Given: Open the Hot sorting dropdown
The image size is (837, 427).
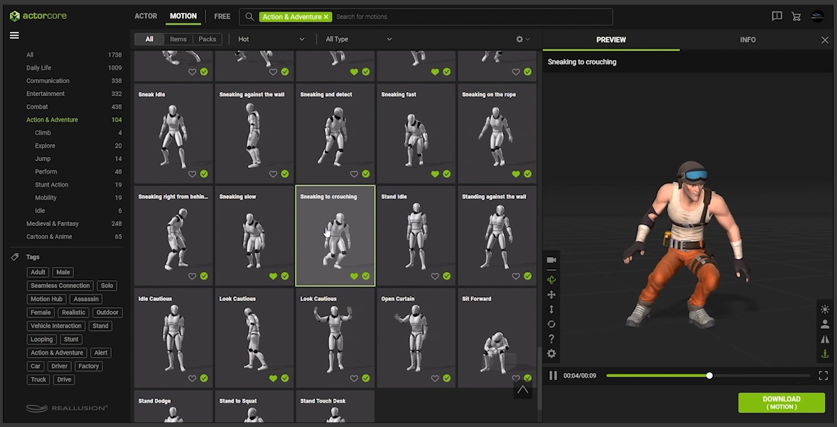Looking at the screenshot, I should pyautogui.click(x=271, y=39).
